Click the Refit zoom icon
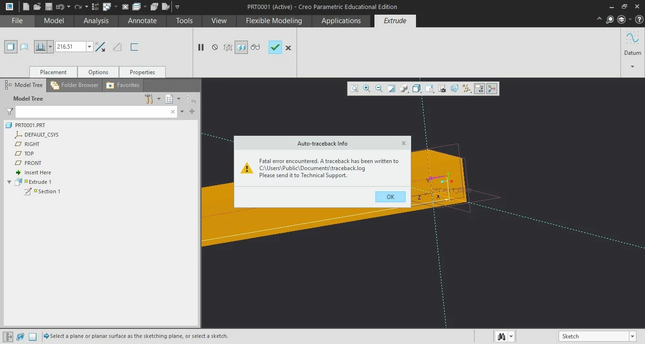The width and height of the screenshot is (645, 344). tap(354, 88)
